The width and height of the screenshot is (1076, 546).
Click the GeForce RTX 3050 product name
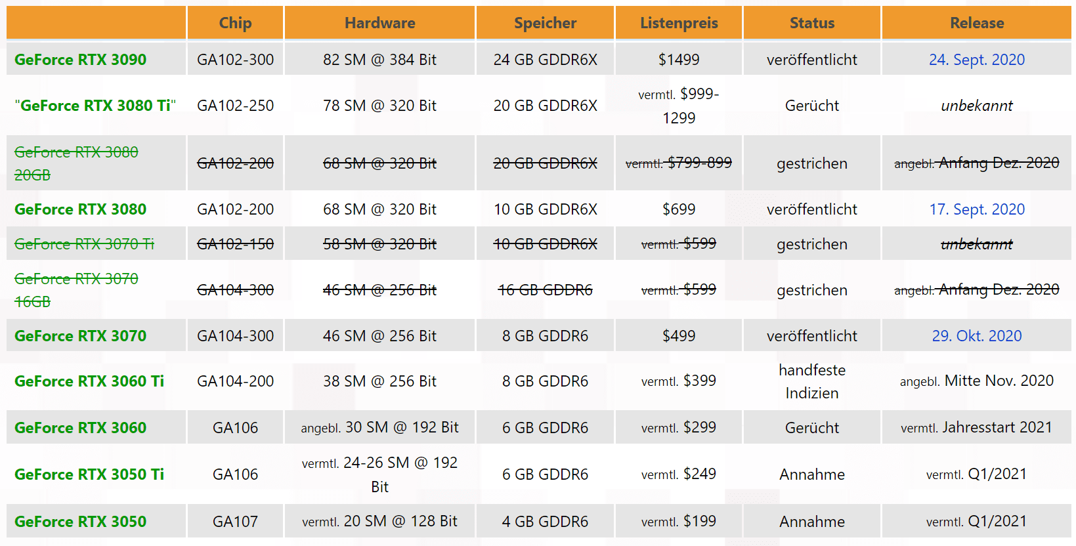pyautogui.click(x=80, y=522)
